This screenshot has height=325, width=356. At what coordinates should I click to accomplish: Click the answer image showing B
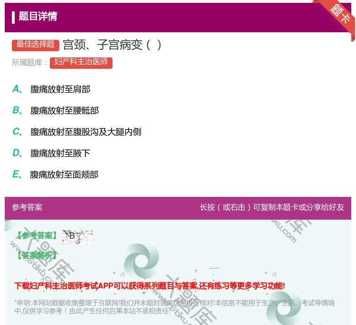point(77,236)
